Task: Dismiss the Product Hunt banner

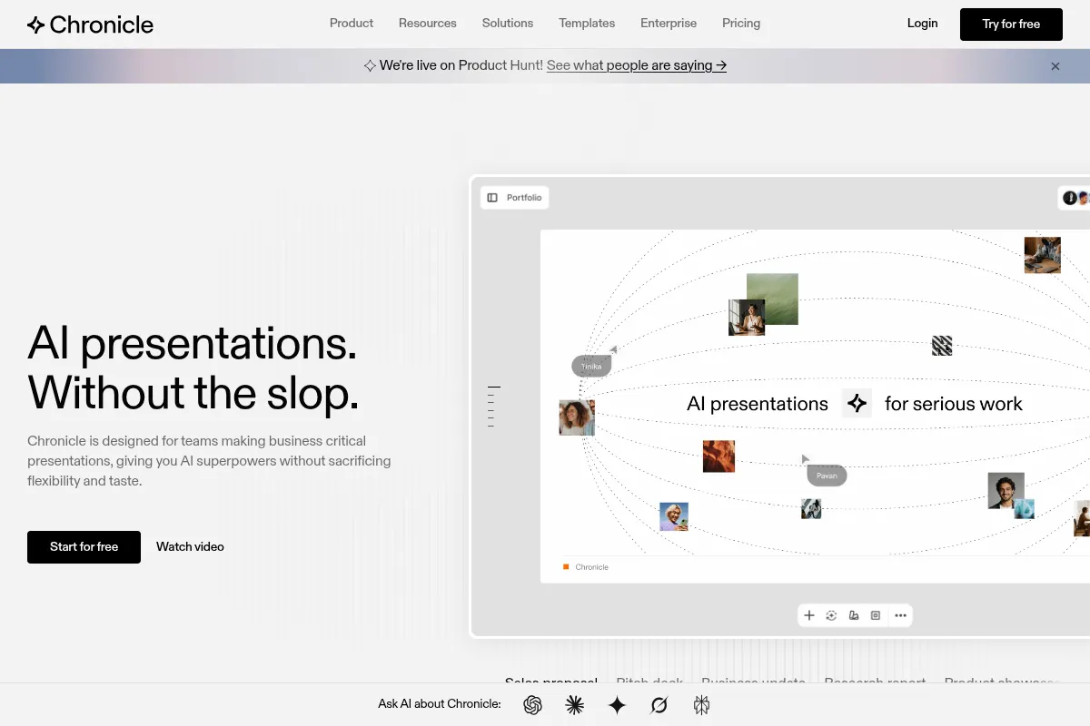Action: (x=1055, y=66)
